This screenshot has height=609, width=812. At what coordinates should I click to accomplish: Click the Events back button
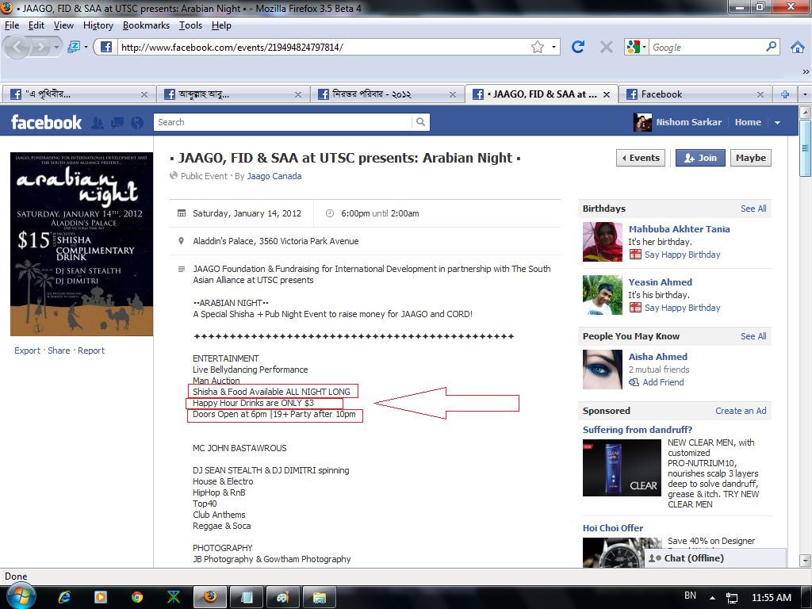641,158
